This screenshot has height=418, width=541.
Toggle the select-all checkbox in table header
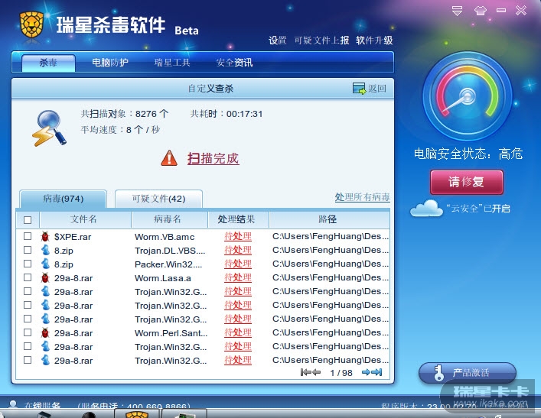(x=28, y=220)
